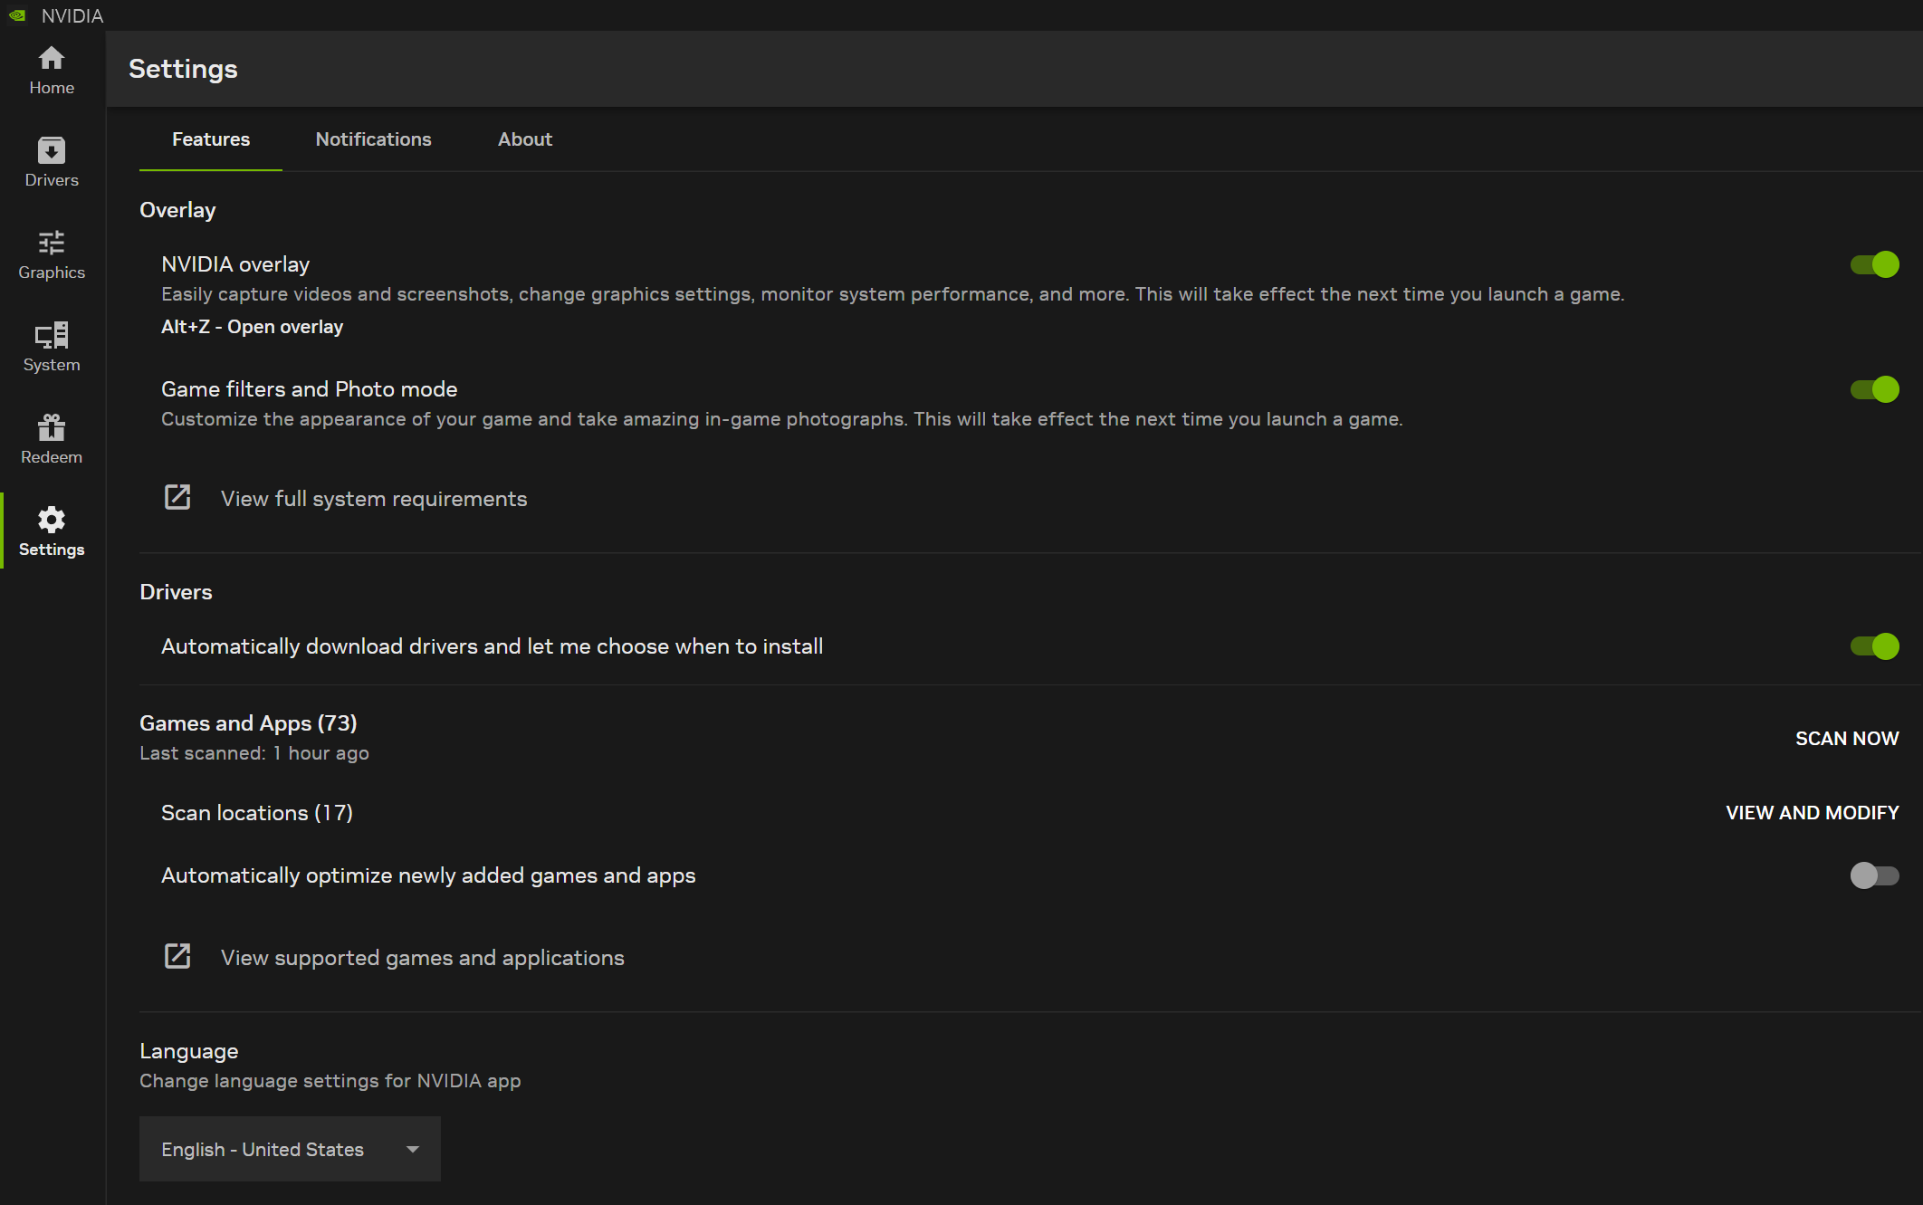Switch to the About tab

[x=525, y=139]
